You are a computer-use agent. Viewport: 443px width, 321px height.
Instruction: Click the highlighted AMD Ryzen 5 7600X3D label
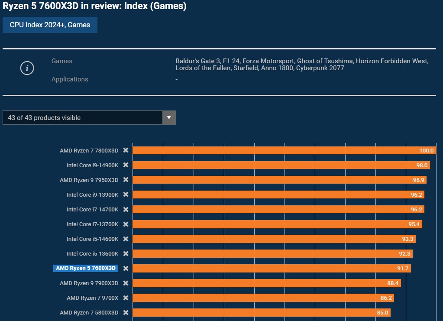[86, 268]
